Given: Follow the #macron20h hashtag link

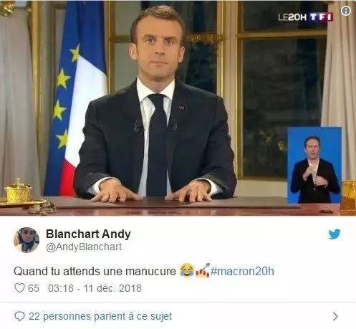Looking at the screenshot, I should point(242,271).
